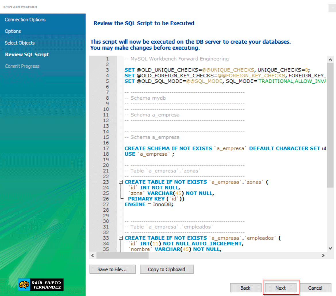Collapse the empleados CREATE TABLE fold marker
Image resolution: width=336 pixels, height=296 pixels.
point(121,238)
